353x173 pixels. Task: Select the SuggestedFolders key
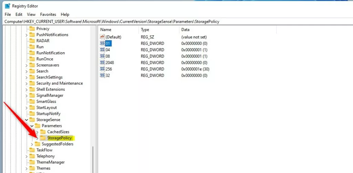(x=58, y=144)
